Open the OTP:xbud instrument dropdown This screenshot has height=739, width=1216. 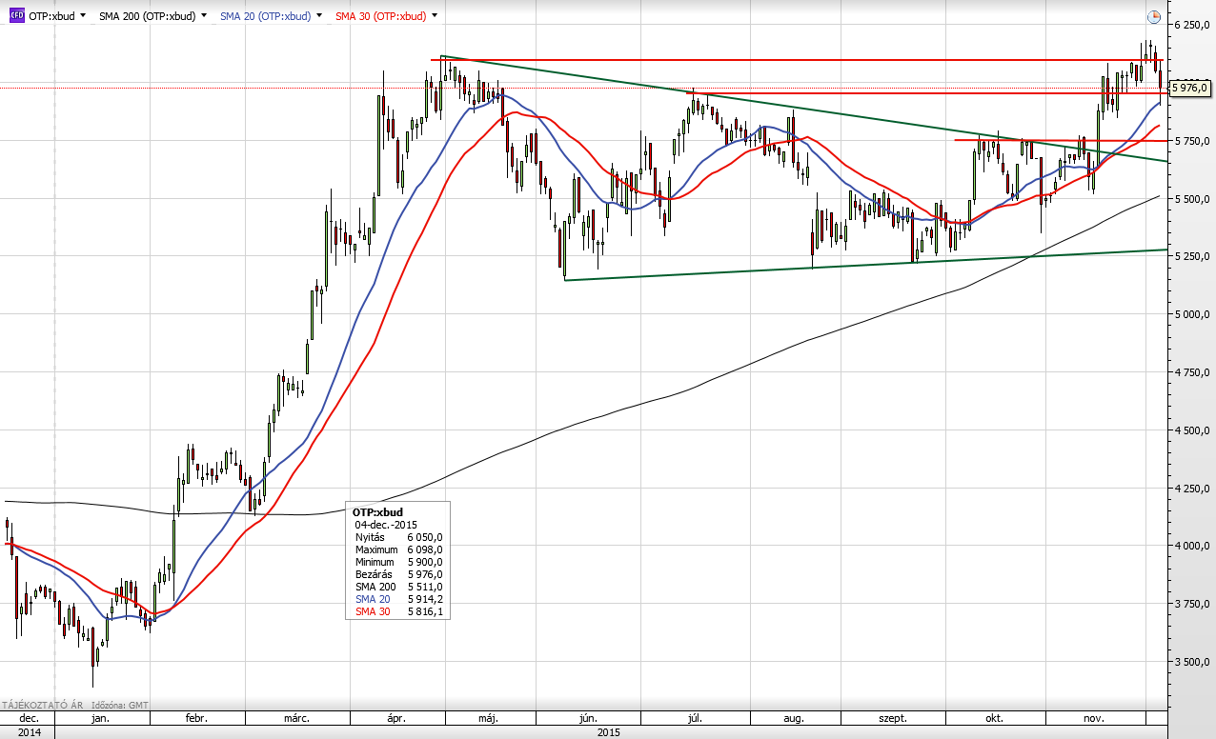(83, 16)
